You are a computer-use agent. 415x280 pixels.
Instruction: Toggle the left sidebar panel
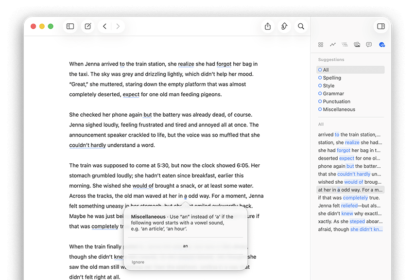point(70,26)
